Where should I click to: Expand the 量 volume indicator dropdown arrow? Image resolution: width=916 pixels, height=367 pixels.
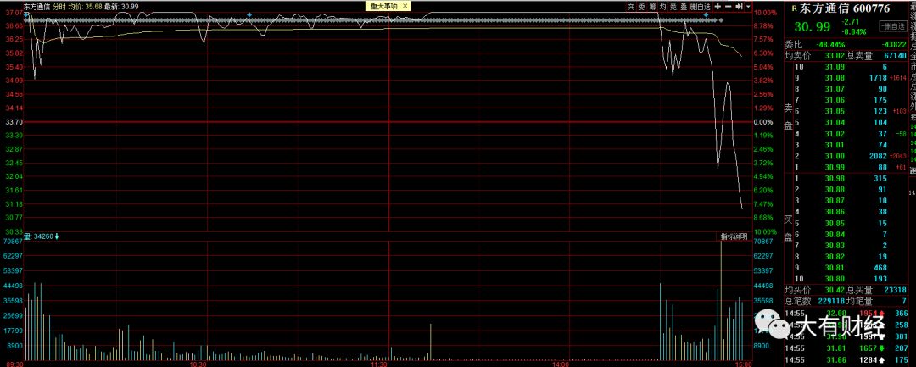[57, 236]
